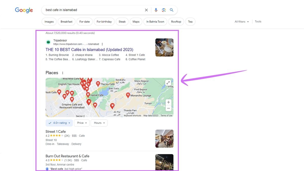This screenshot has width=304, height=171.
Task: Expand the map to full view
Action: [168, 83]
